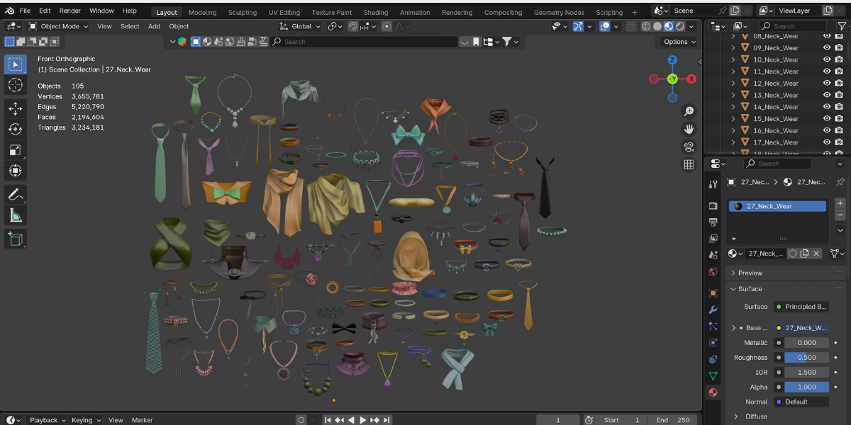Switch to the Shading workspace tab
The image size is (851, 425).
click(375, 12)
